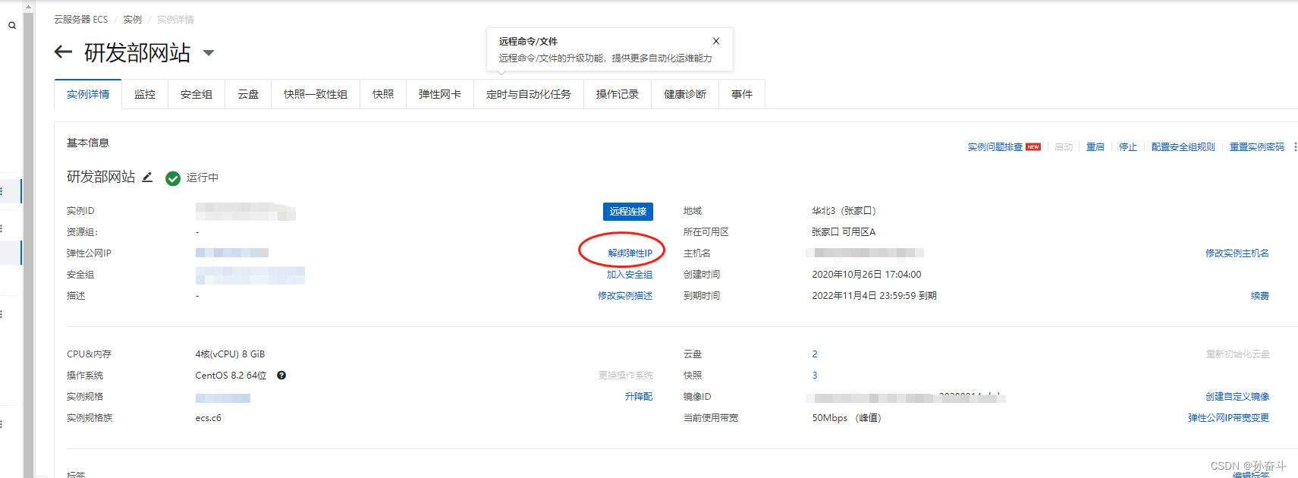The height and width of the screenshot is (478, 1298).
Task: Click the 续费 link
Action: click(x=1260, y=296)
